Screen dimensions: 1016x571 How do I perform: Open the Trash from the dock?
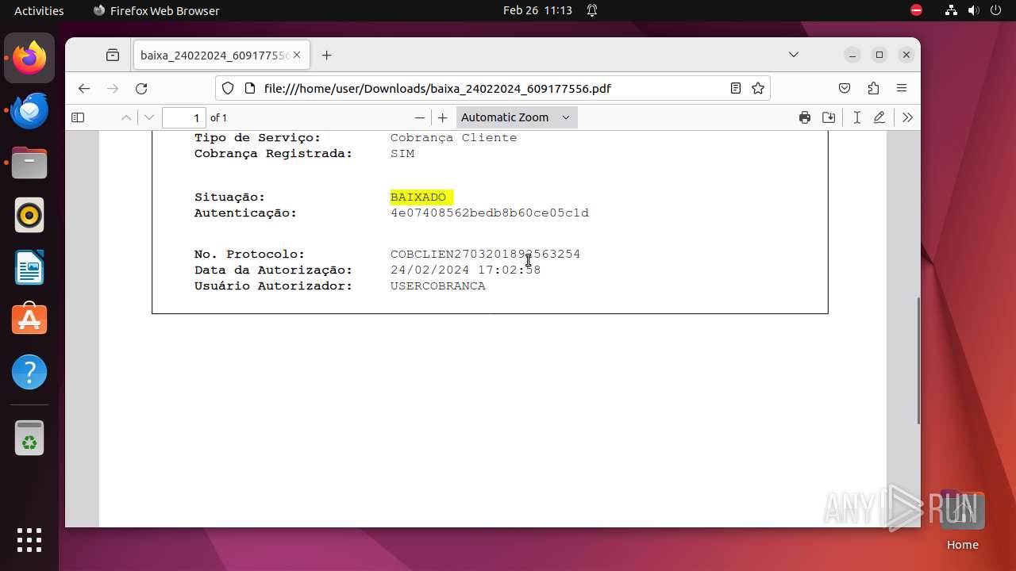click(29, 438)
